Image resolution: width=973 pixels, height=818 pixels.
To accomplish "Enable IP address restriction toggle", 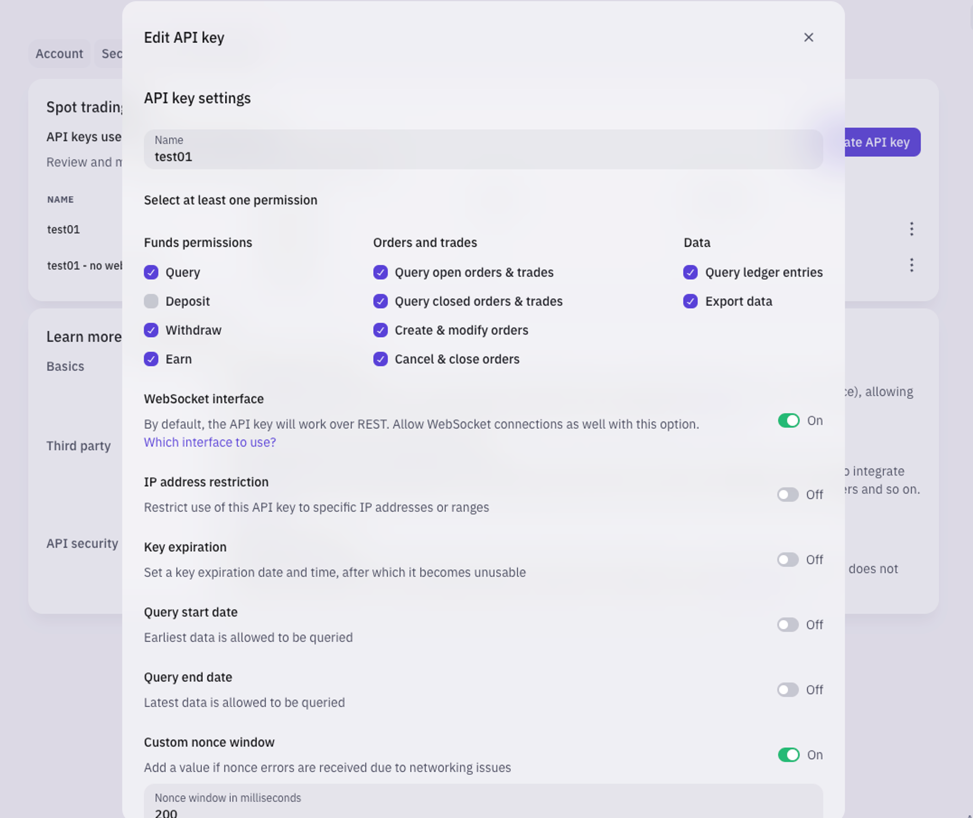I will [x=787, y=494].
